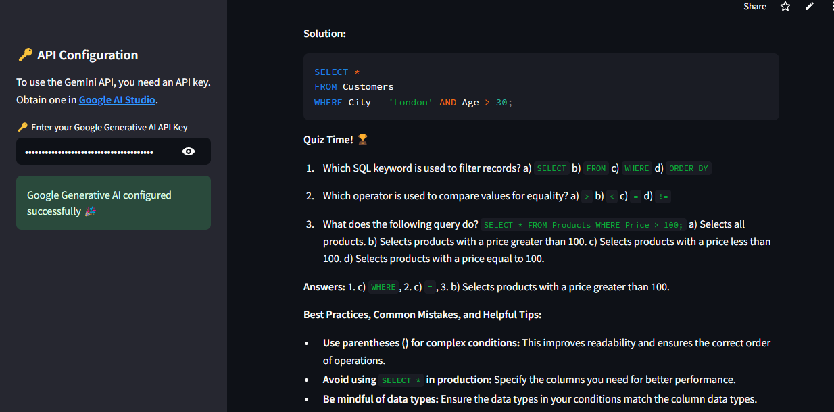This screenshot has height=412, width=834.
Task: Click the key icon beside API Configuration
Action: [x=24, y=55]
